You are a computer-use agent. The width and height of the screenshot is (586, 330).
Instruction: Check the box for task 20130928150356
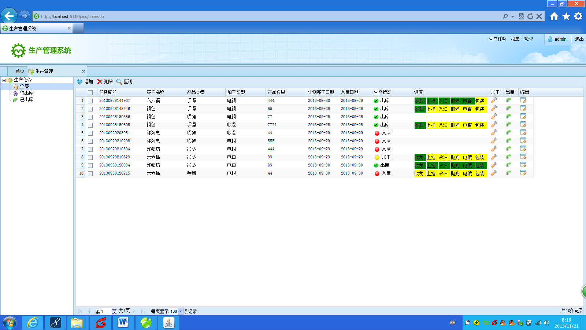click(x=90, y=117)
